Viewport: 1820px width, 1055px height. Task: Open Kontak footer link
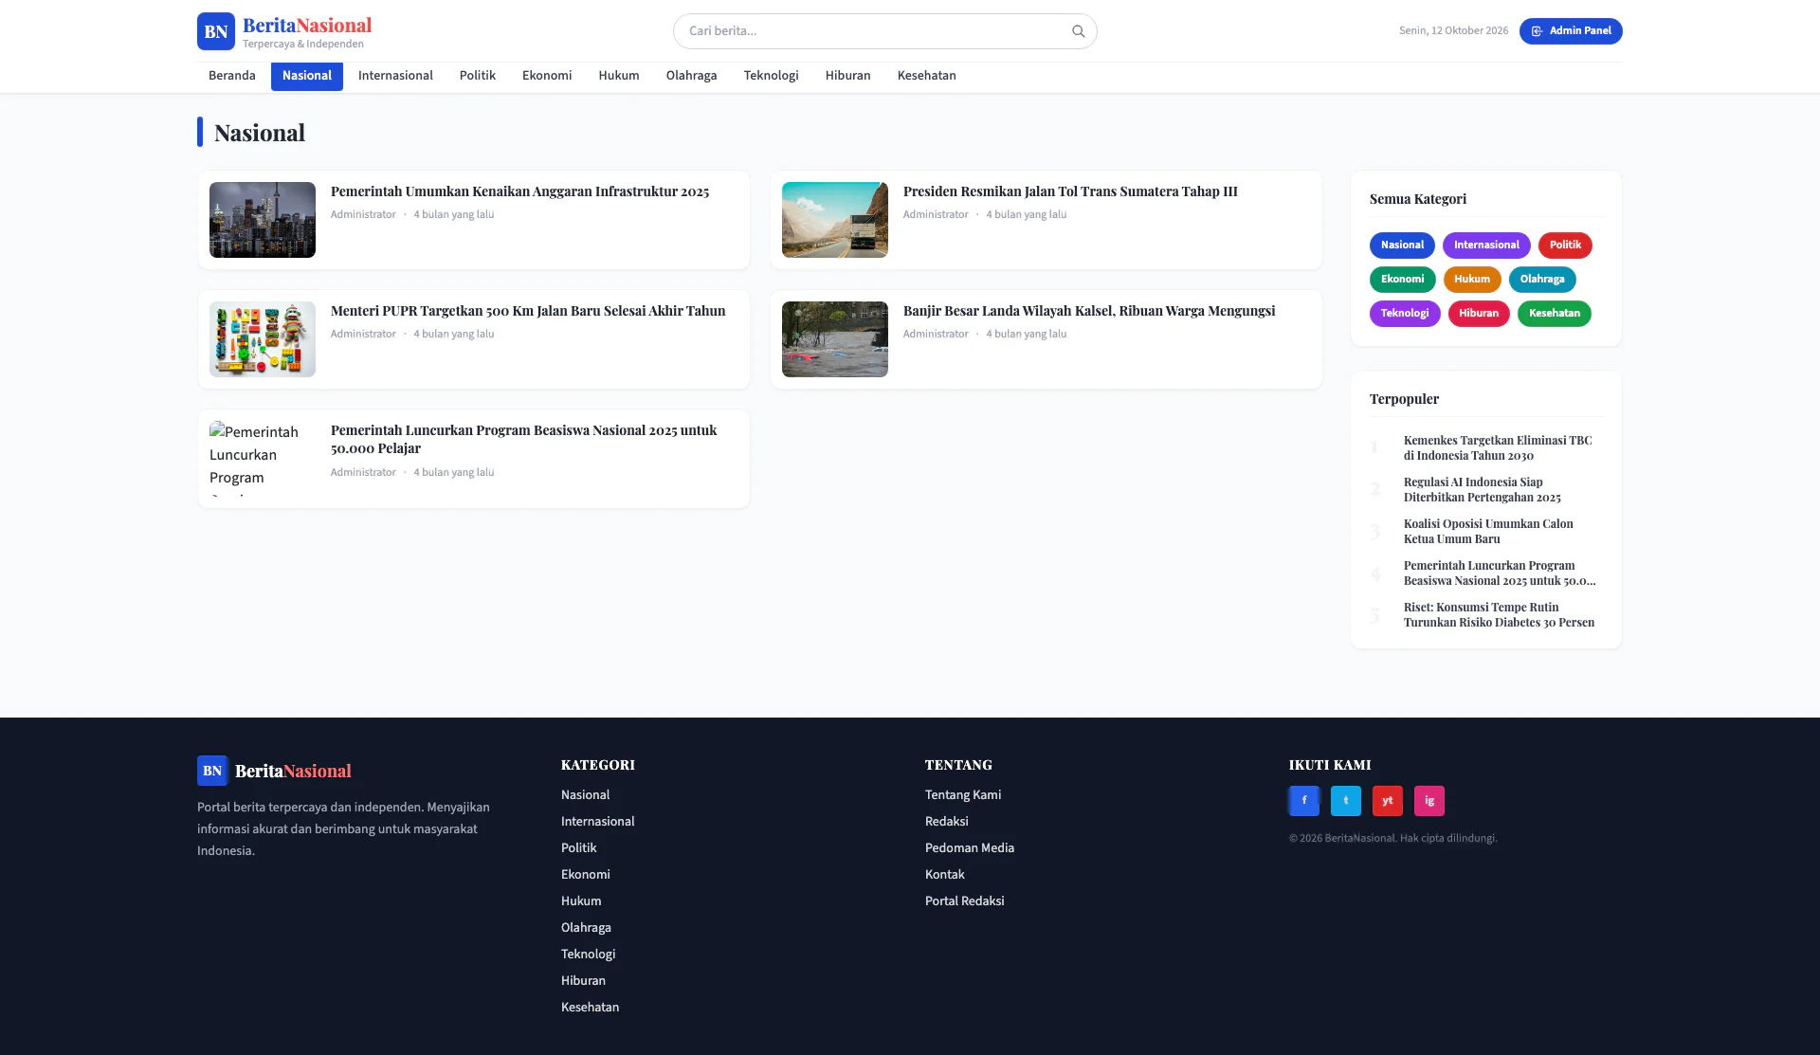[945, 875]
